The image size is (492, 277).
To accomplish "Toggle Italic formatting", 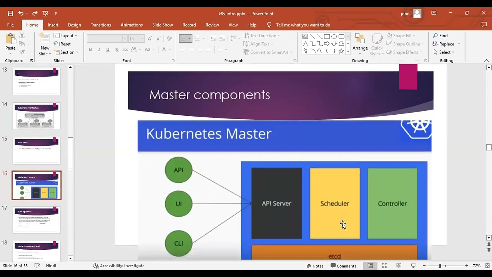I will (99, 50).
